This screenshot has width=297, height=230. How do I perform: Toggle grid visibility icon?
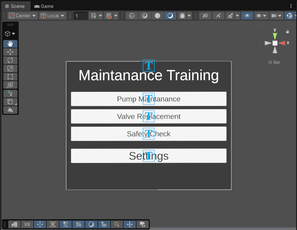point(93,16)
